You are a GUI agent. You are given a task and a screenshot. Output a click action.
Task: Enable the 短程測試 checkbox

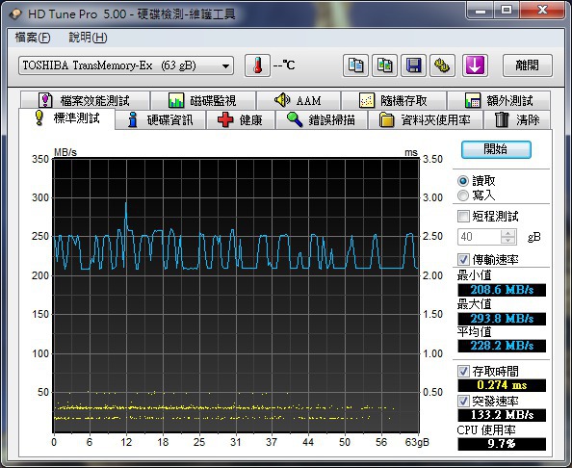tap(463, 217)
